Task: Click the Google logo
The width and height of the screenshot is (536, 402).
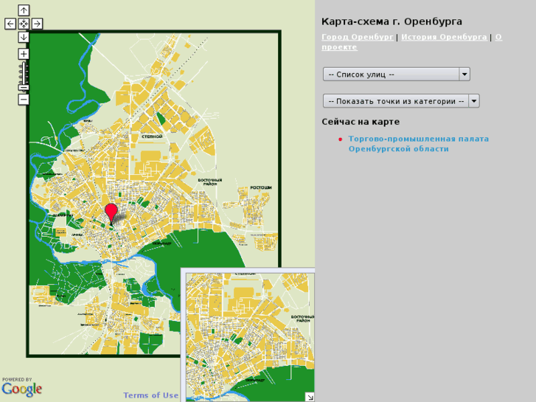Action: [x=21, y=389]
